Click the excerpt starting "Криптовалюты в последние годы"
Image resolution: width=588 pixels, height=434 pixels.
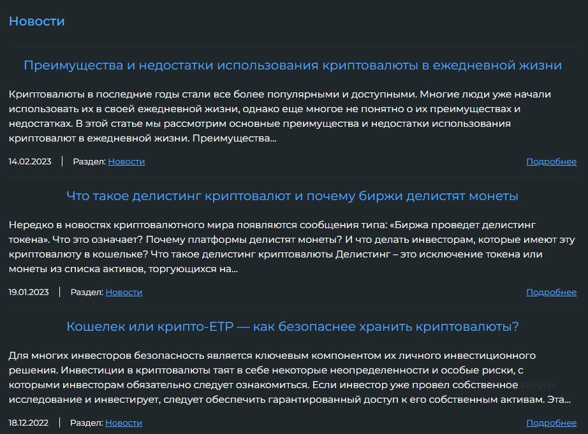click(279, 116)
